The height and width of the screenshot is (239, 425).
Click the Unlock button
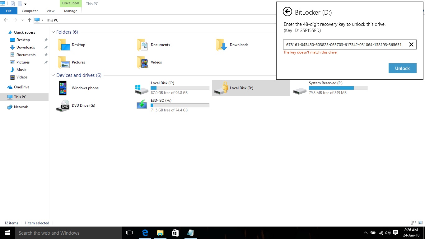[x=402, y=68]
